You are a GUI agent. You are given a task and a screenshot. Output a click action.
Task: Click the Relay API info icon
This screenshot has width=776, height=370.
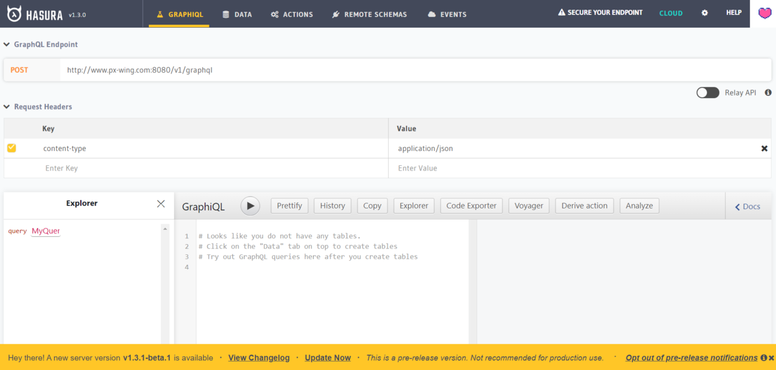point(768,92)
